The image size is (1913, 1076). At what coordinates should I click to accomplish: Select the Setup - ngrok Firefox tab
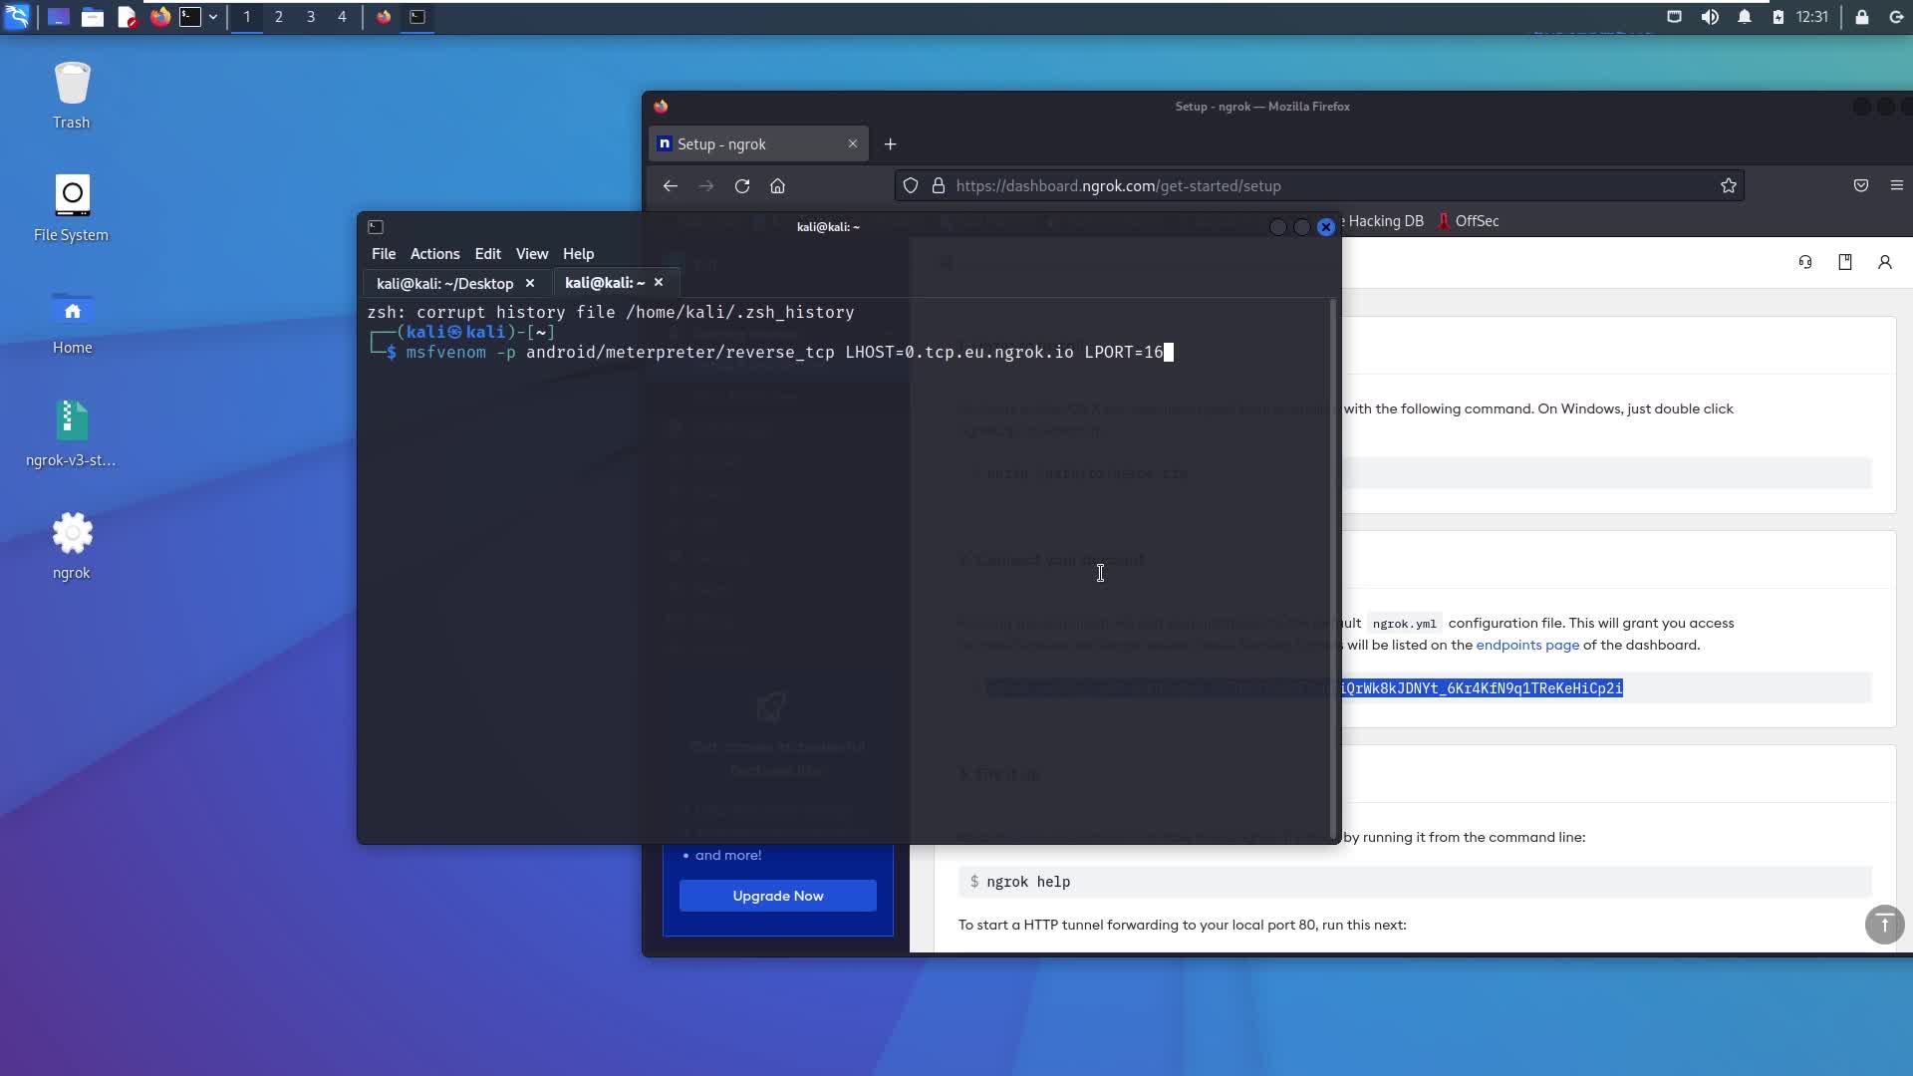point(757,144)
